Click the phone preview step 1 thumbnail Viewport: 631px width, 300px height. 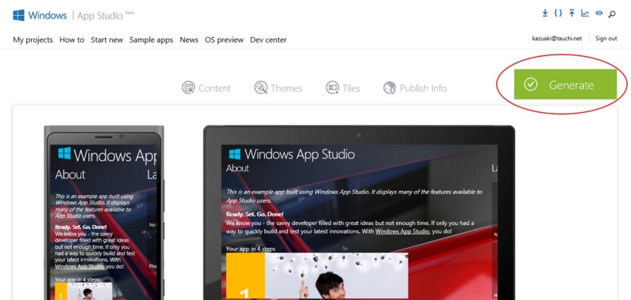pos(84,291)
